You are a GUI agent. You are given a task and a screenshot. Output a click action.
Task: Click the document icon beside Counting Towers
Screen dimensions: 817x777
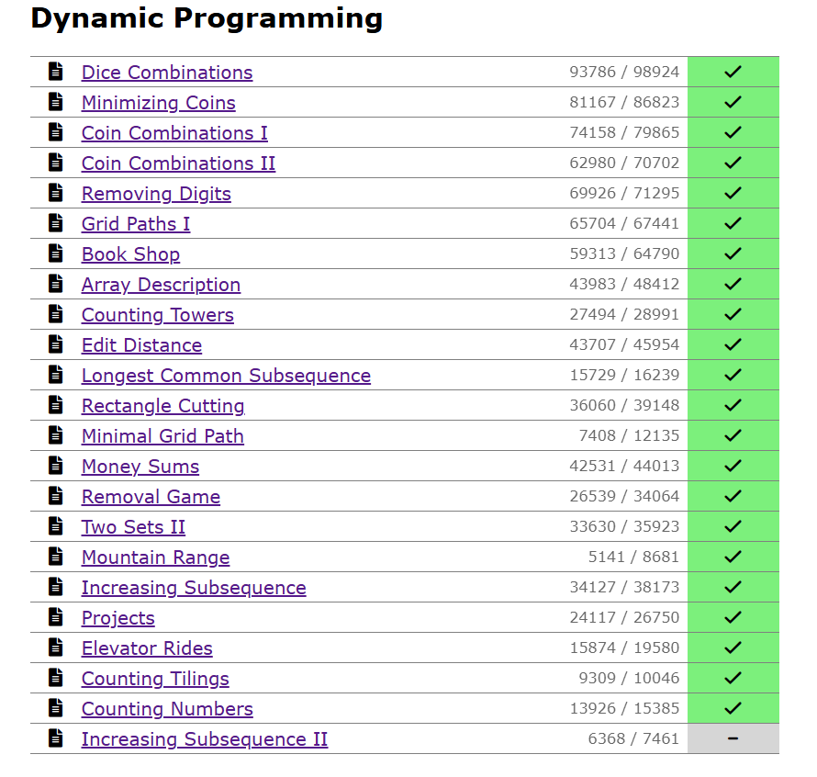(x=56, y=313)
